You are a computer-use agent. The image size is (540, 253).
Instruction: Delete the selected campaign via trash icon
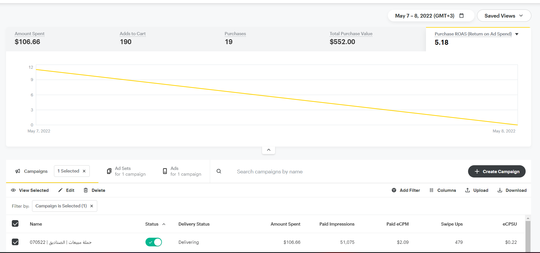tap(86, 190)
